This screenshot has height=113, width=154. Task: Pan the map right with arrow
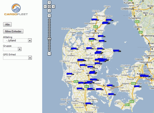53,7
